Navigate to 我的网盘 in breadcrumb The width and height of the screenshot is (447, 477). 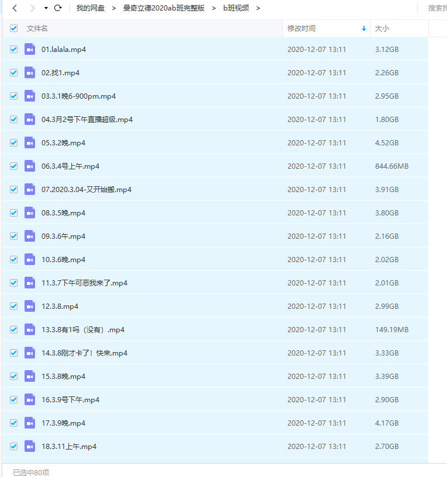coord(91,8)
